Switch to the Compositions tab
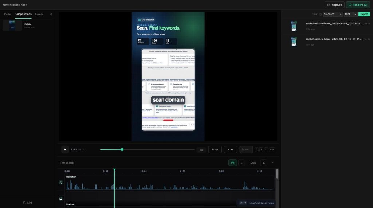The image size is (373, 208). [23, 14]
